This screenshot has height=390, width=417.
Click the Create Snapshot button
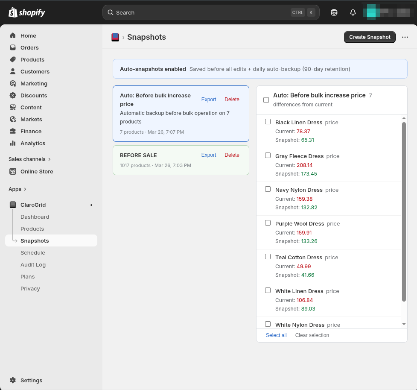tap(370, 37)
